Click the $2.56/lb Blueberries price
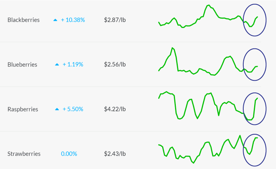This screenshot has height=169, width=276. pos(115,64)
